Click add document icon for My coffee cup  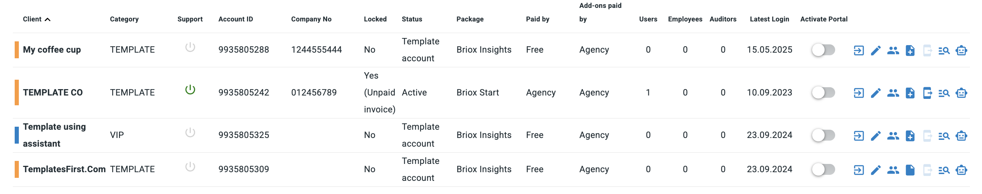910,50
